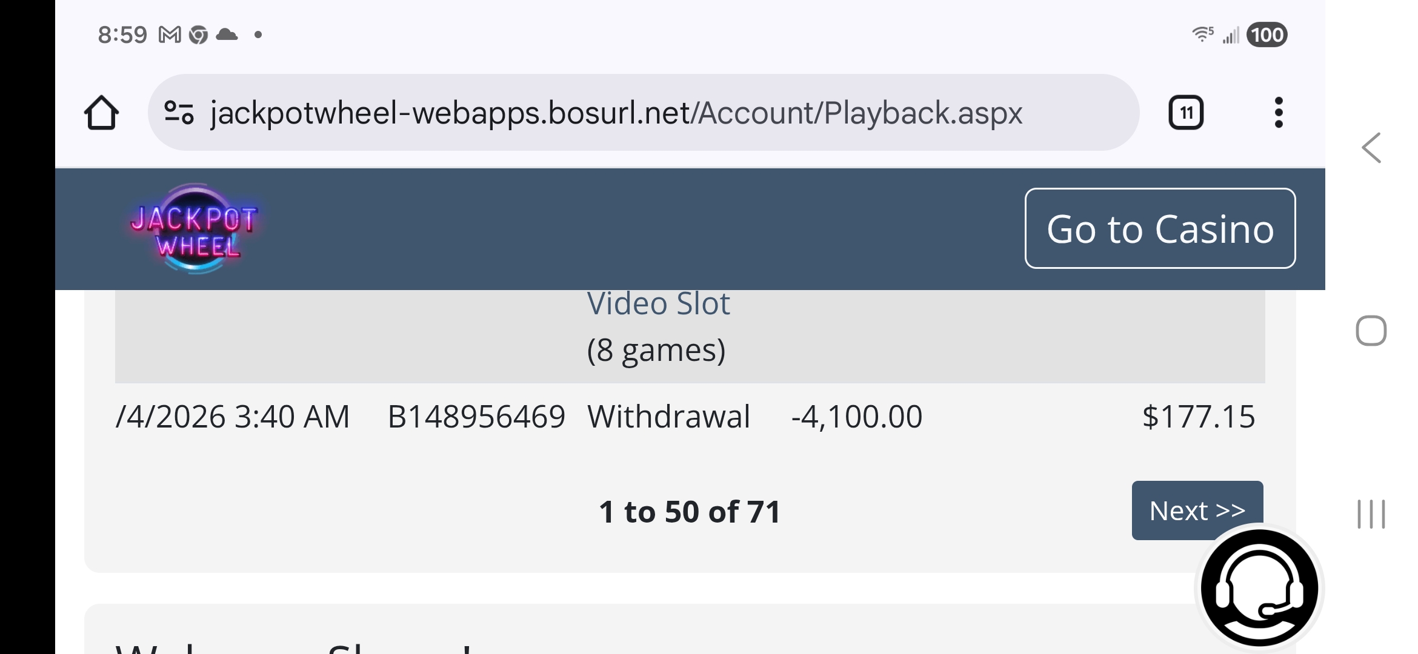Open live chat support headset icon

pyautogui.click(x=1259, y=588)
